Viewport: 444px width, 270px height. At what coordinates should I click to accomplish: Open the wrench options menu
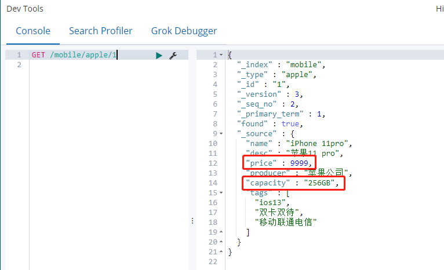[173, 55]
